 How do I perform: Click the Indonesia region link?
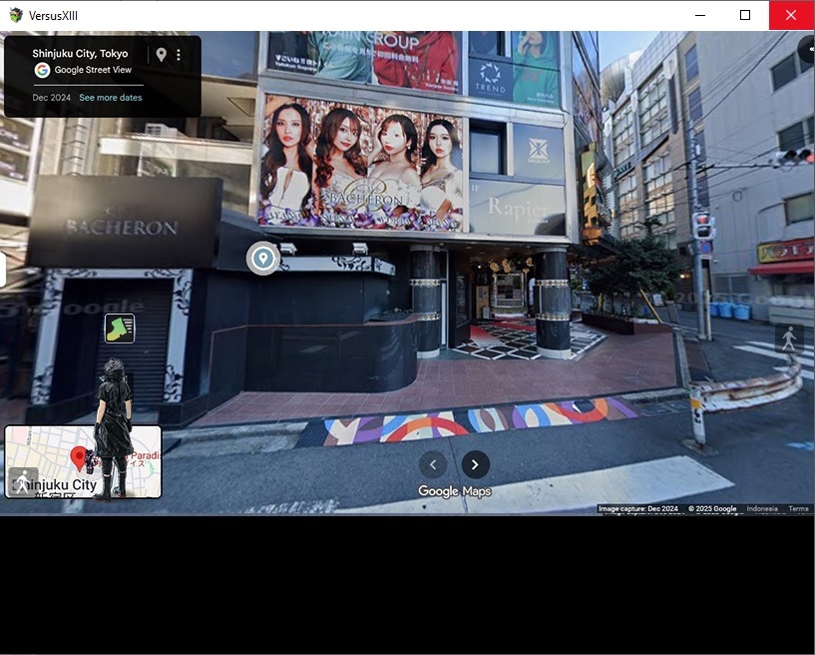(x=761, y=509)
